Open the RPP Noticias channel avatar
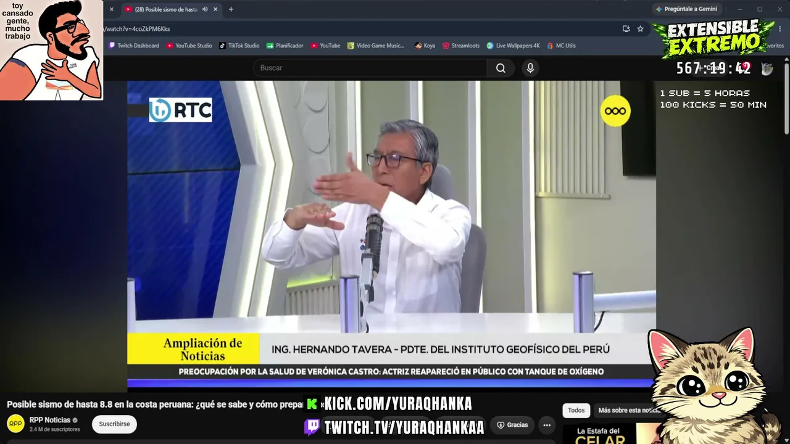This screenshot has height=444, width=790. click(x=15, y=424)
